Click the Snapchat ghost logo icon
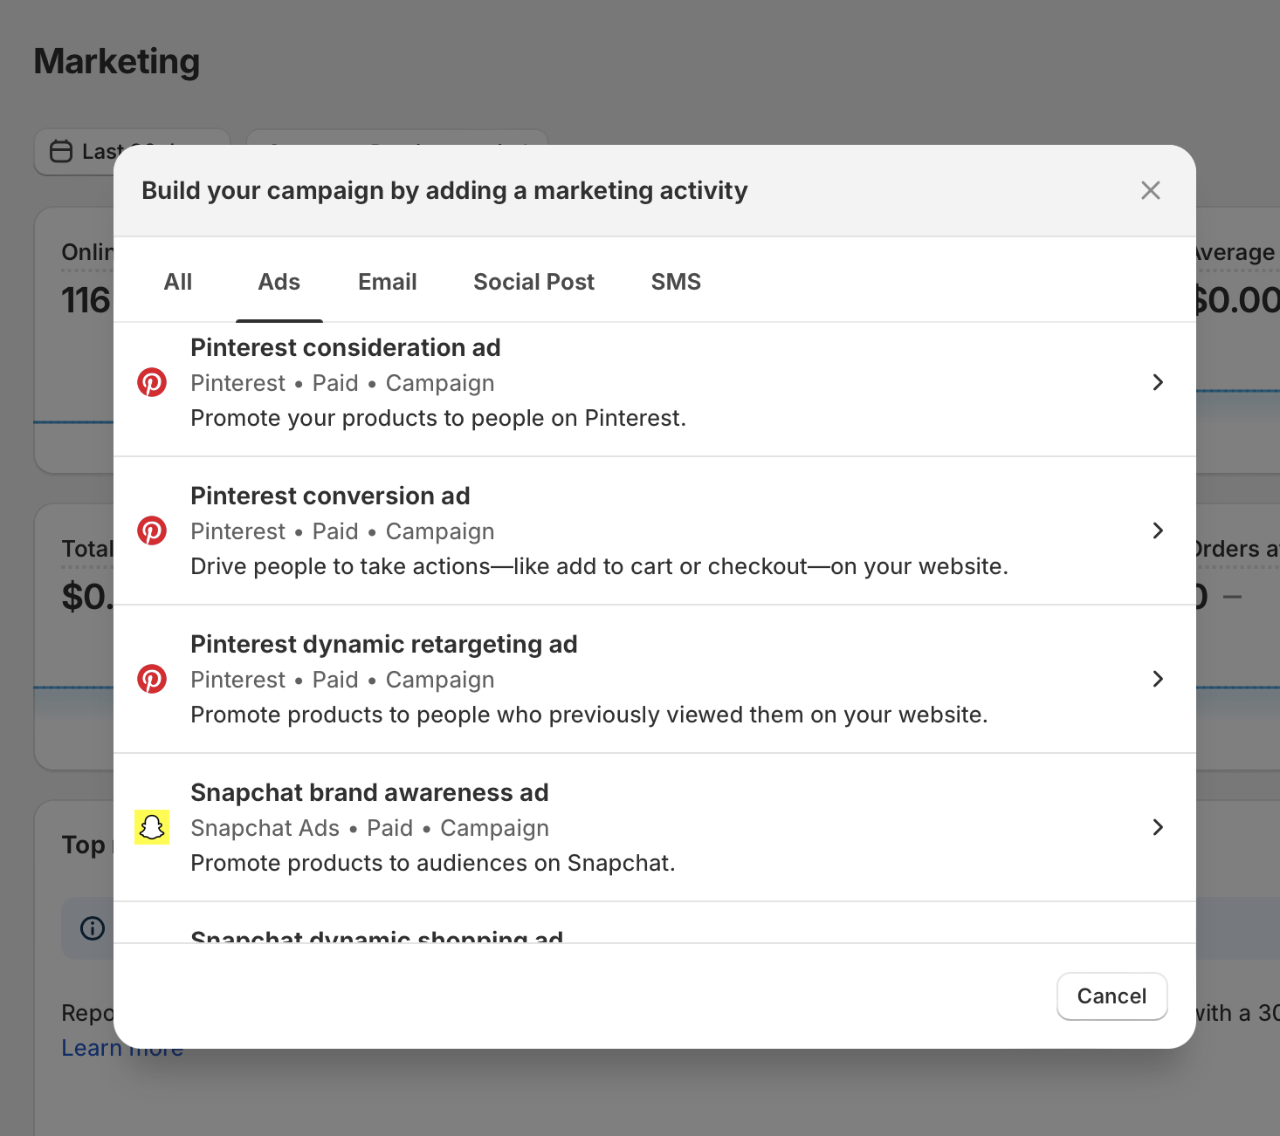The height and width of the screenshot is (1136, 1280). click(x=152, y=827)
